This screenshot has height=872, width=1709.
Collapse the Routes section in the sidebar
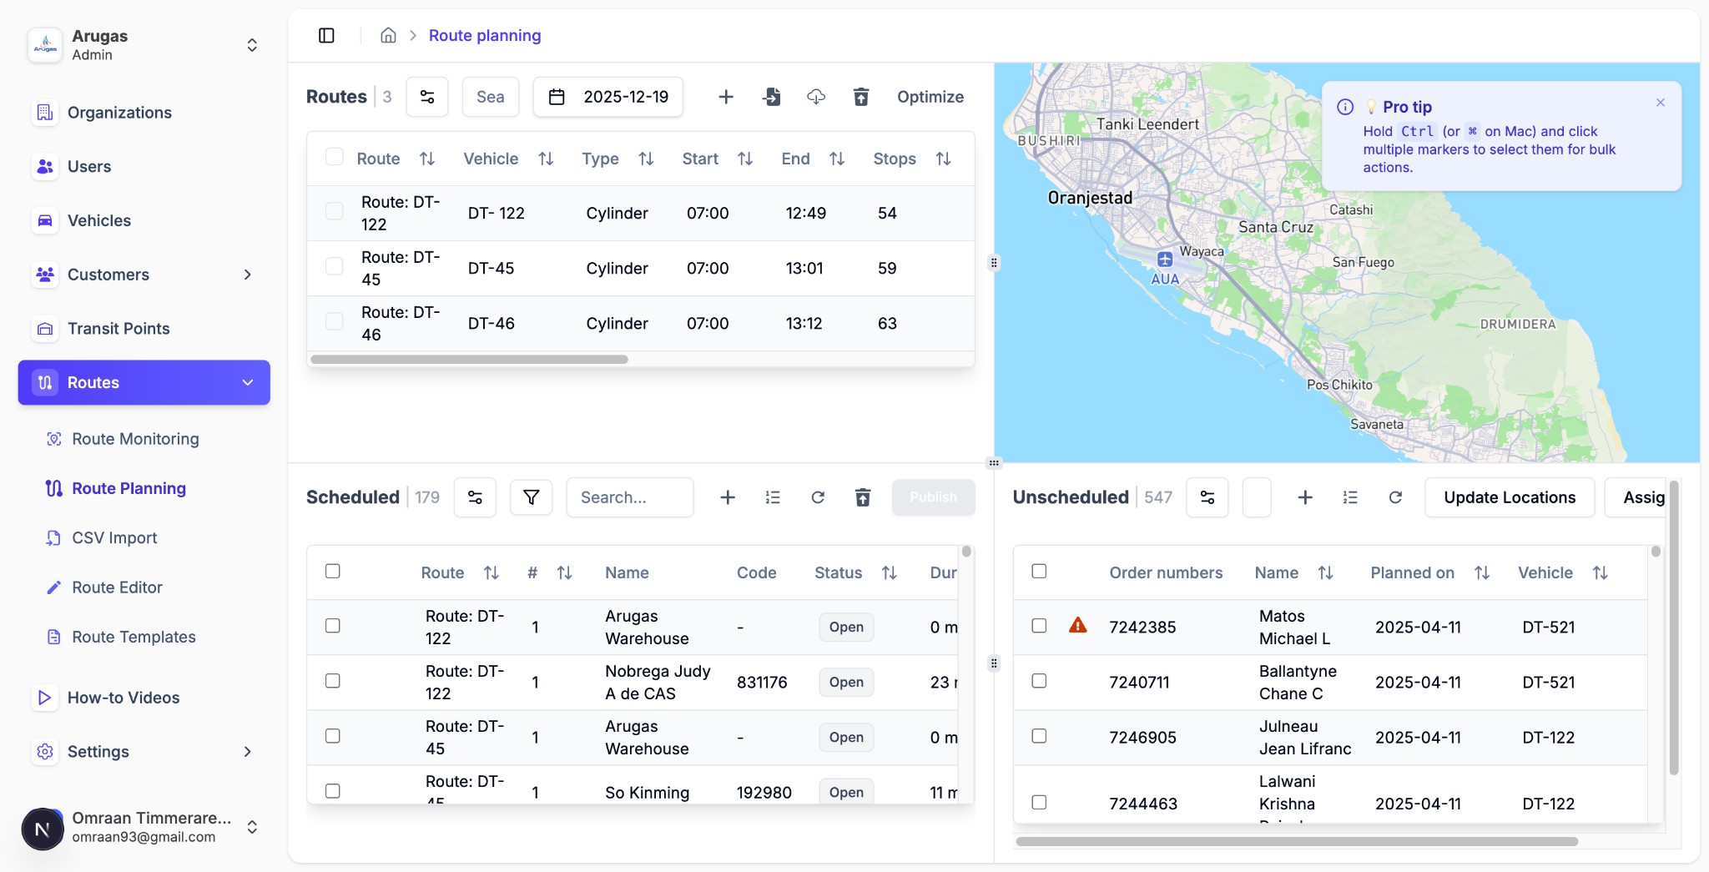point(247,382)
